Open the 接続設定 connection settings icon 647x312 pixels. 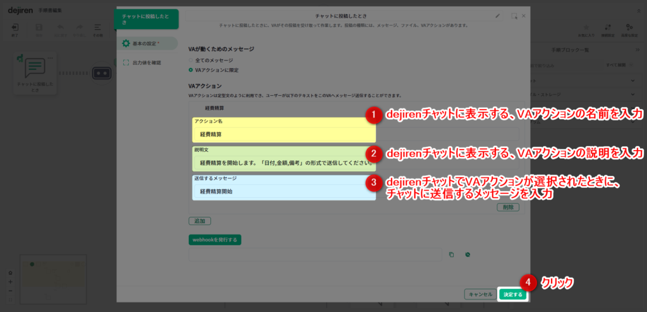pyautogui.click(x=607, y=28)
